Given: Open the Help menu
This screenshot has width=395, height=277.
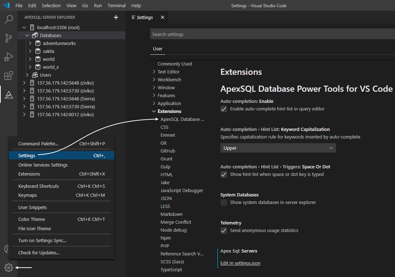Looking at the screenshot, I should pos(136,5).
